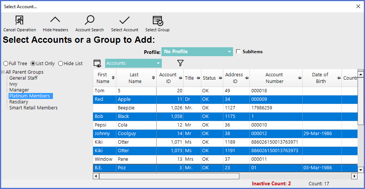Open Account Search magnifier tool
Screen dimensions: 365x189
pos(89,20)
